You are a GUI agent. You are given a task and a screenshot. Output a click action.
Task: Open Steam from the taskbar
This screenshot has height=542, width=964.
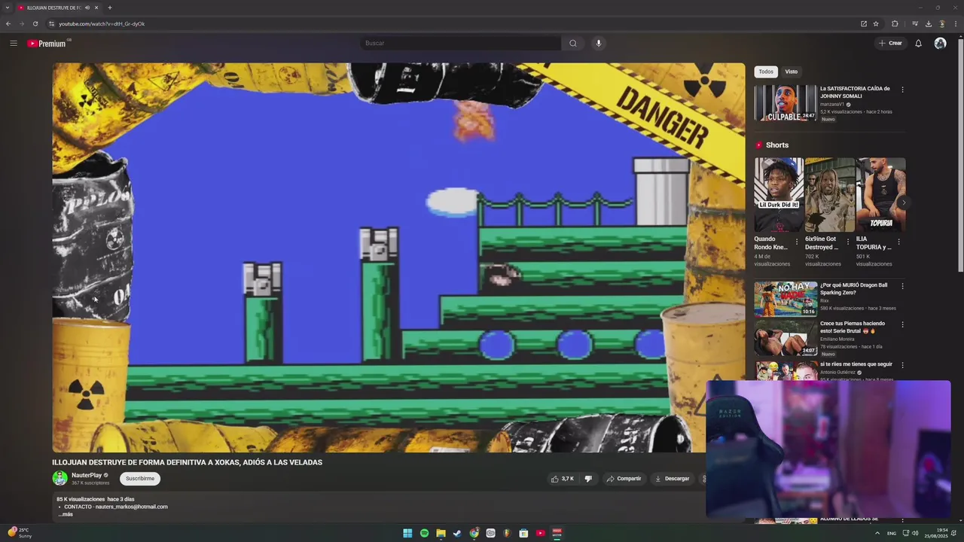[457, 533]
